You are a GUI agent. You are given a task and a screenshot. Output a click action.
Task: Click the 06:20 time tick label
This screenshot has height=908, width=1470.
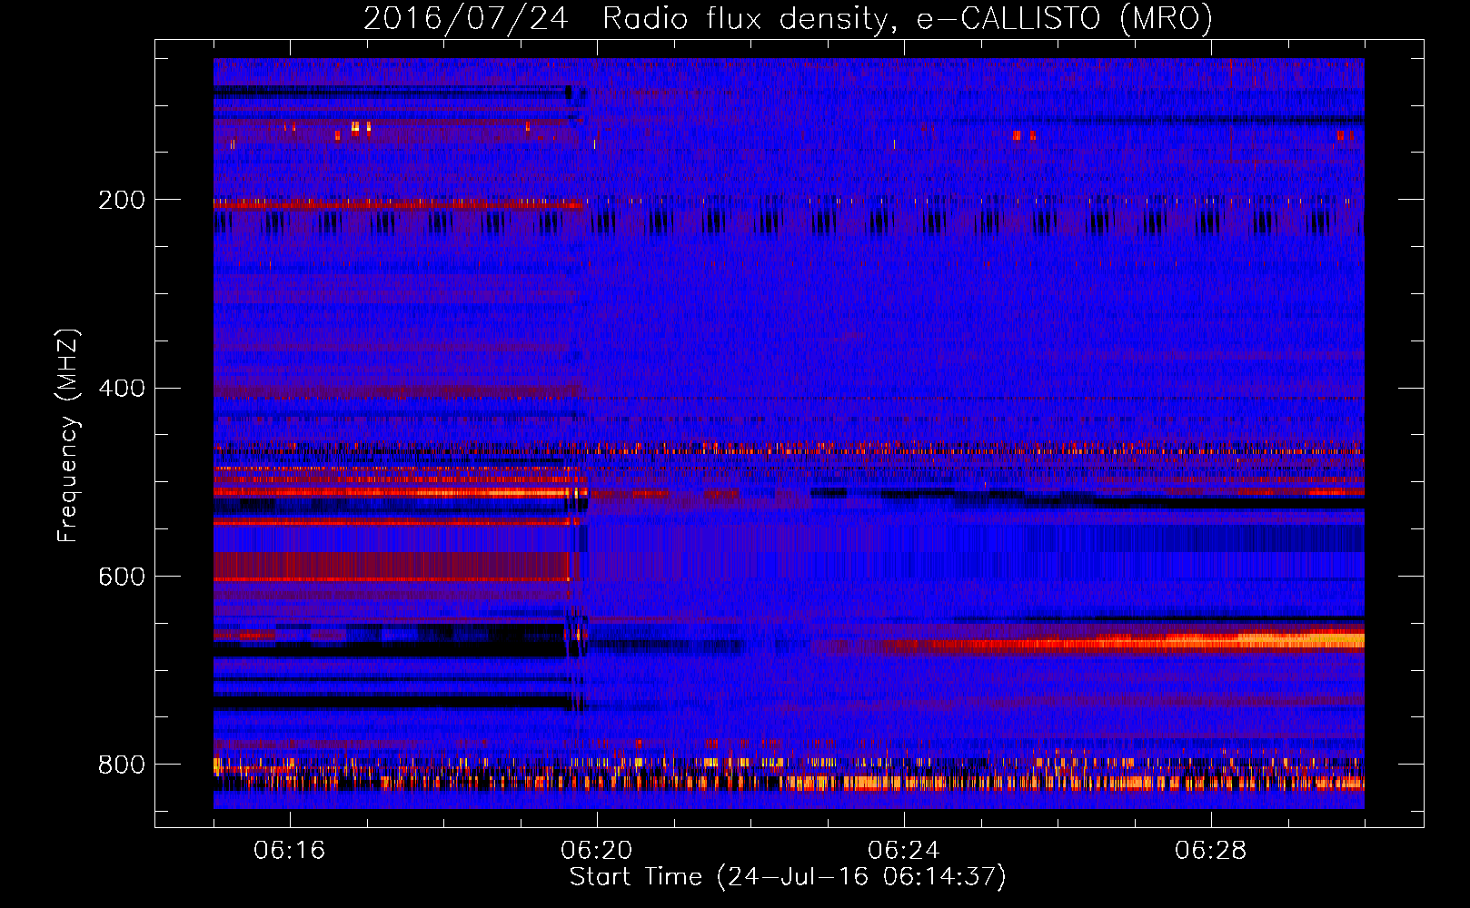coord(596,851)
